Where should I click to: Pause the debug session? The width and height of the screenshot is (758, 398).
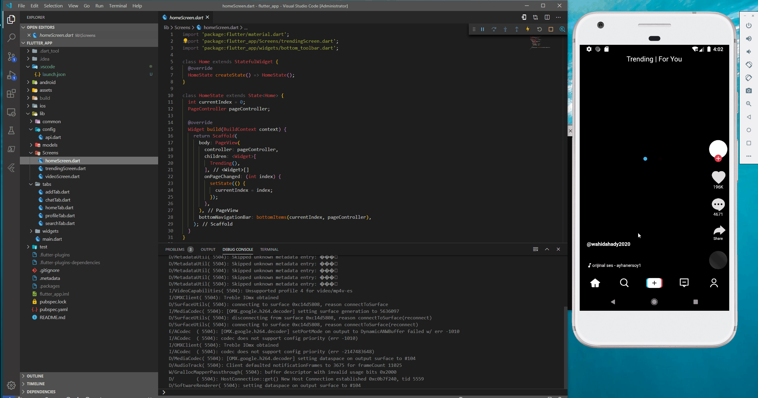pos(482,29)
